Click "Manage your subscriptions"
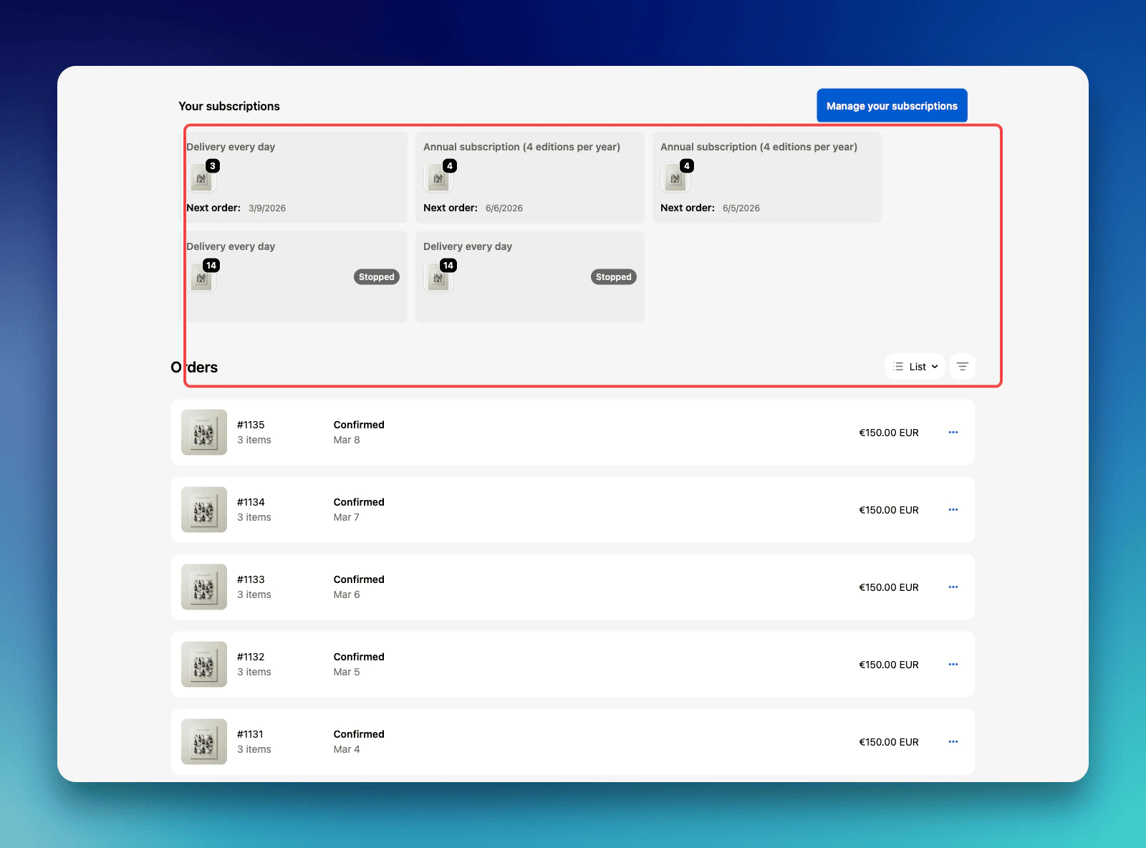Screen dimensions: 1146x848 [x=891, y=105]
